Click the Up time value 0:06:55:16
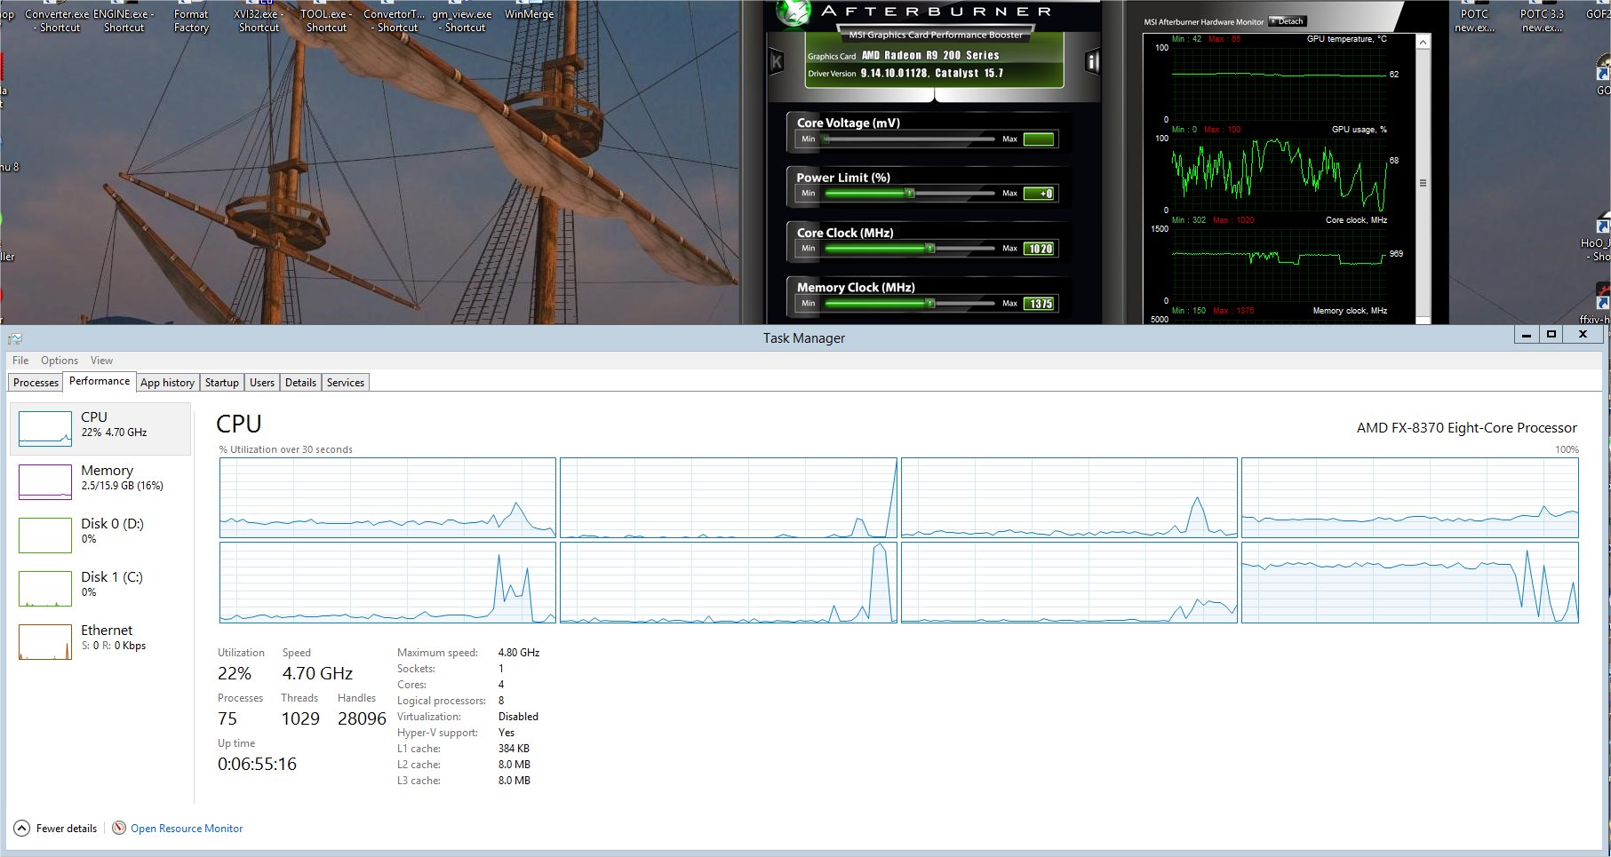Viewport: 1611px width, 857px height. point(257,764)
